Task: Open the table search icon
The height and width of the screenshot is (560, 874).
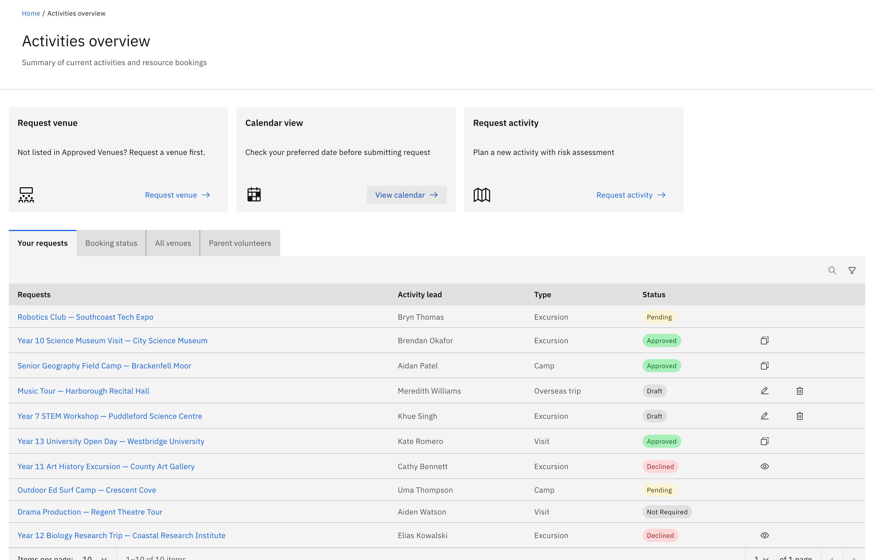Action: tap(832, 270)
